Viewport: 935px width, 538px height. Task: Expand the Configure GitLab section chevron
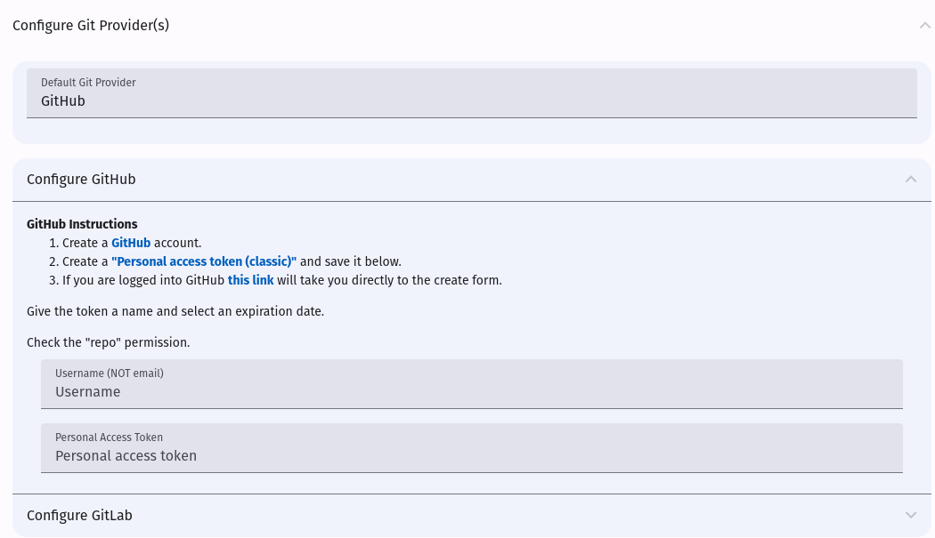point(911,516)
